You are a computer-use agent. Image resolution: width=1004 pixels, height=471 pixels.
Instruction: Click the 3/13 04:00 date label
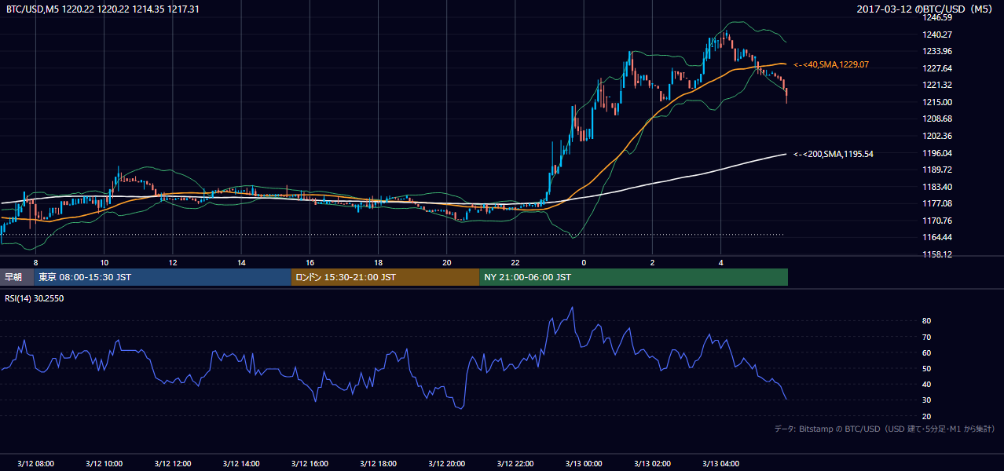click(x=721, y=464)
